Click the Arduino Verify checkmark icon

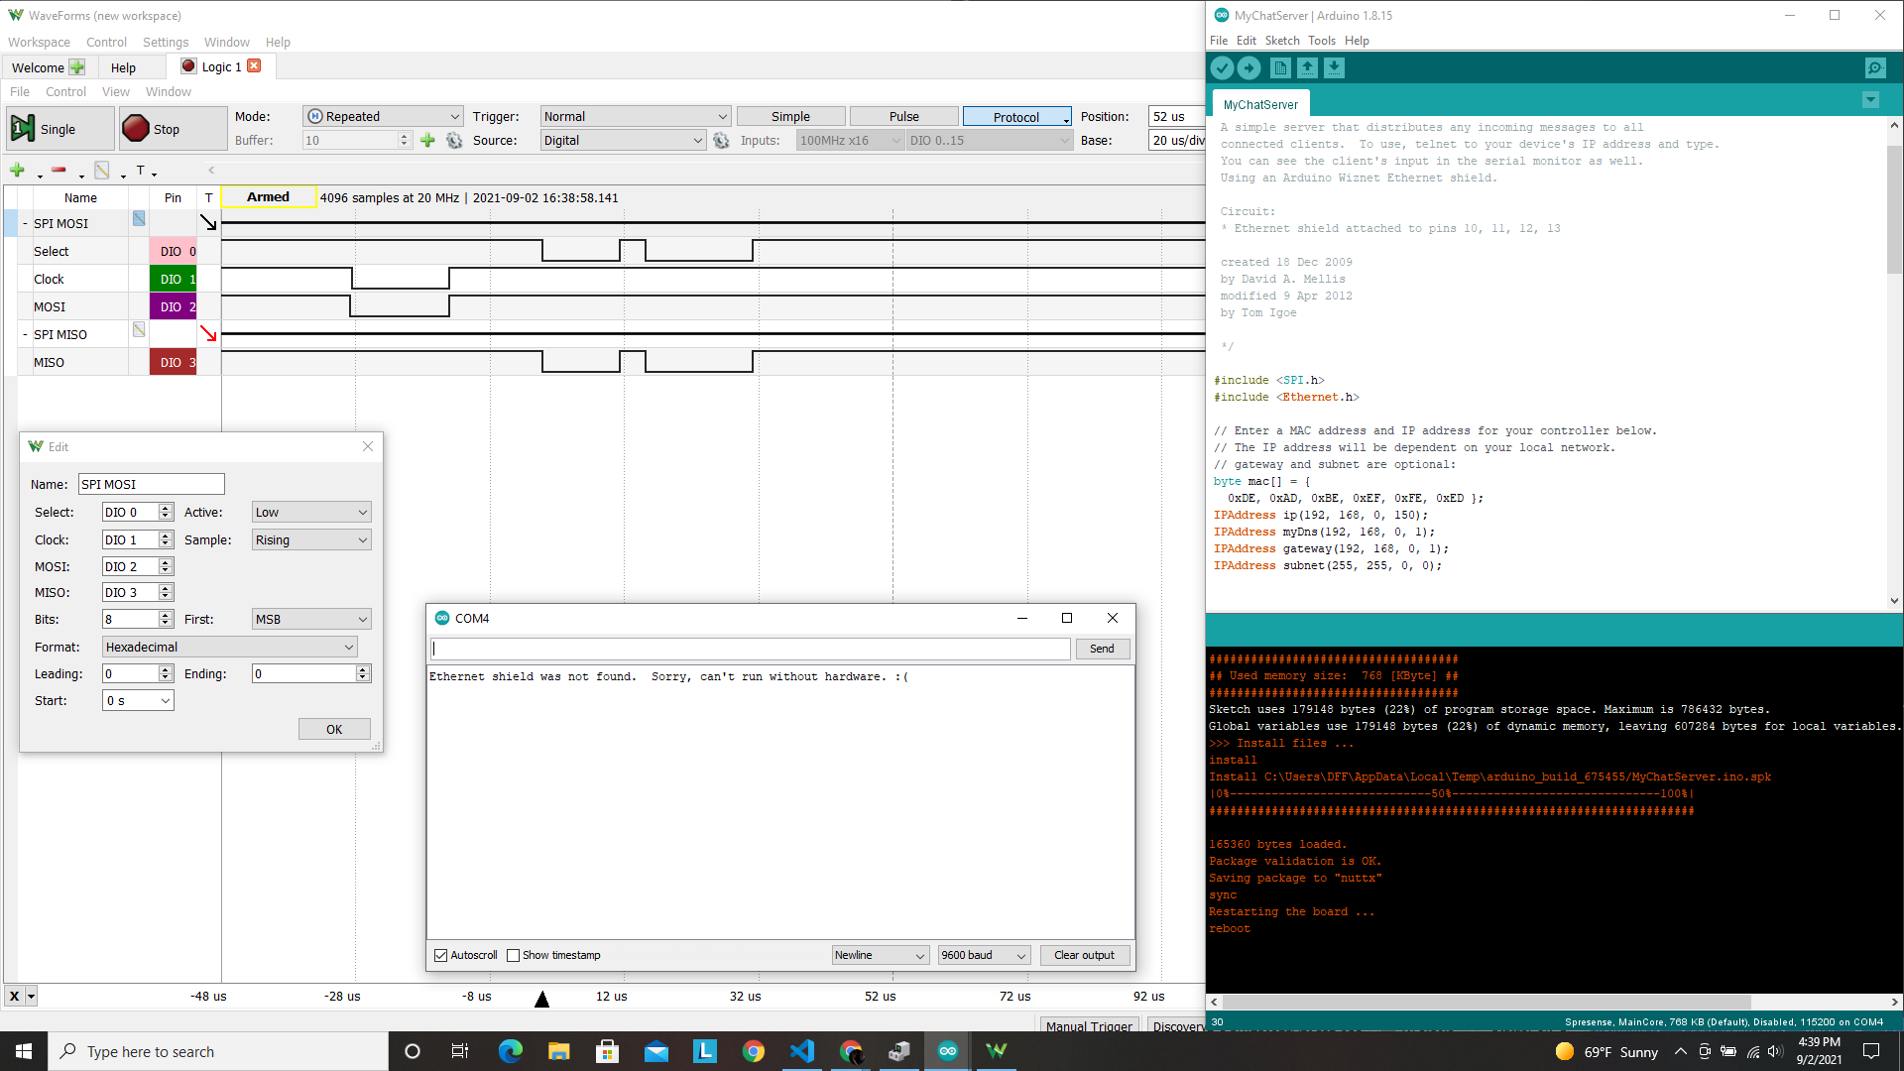[x=1222, y=67]
